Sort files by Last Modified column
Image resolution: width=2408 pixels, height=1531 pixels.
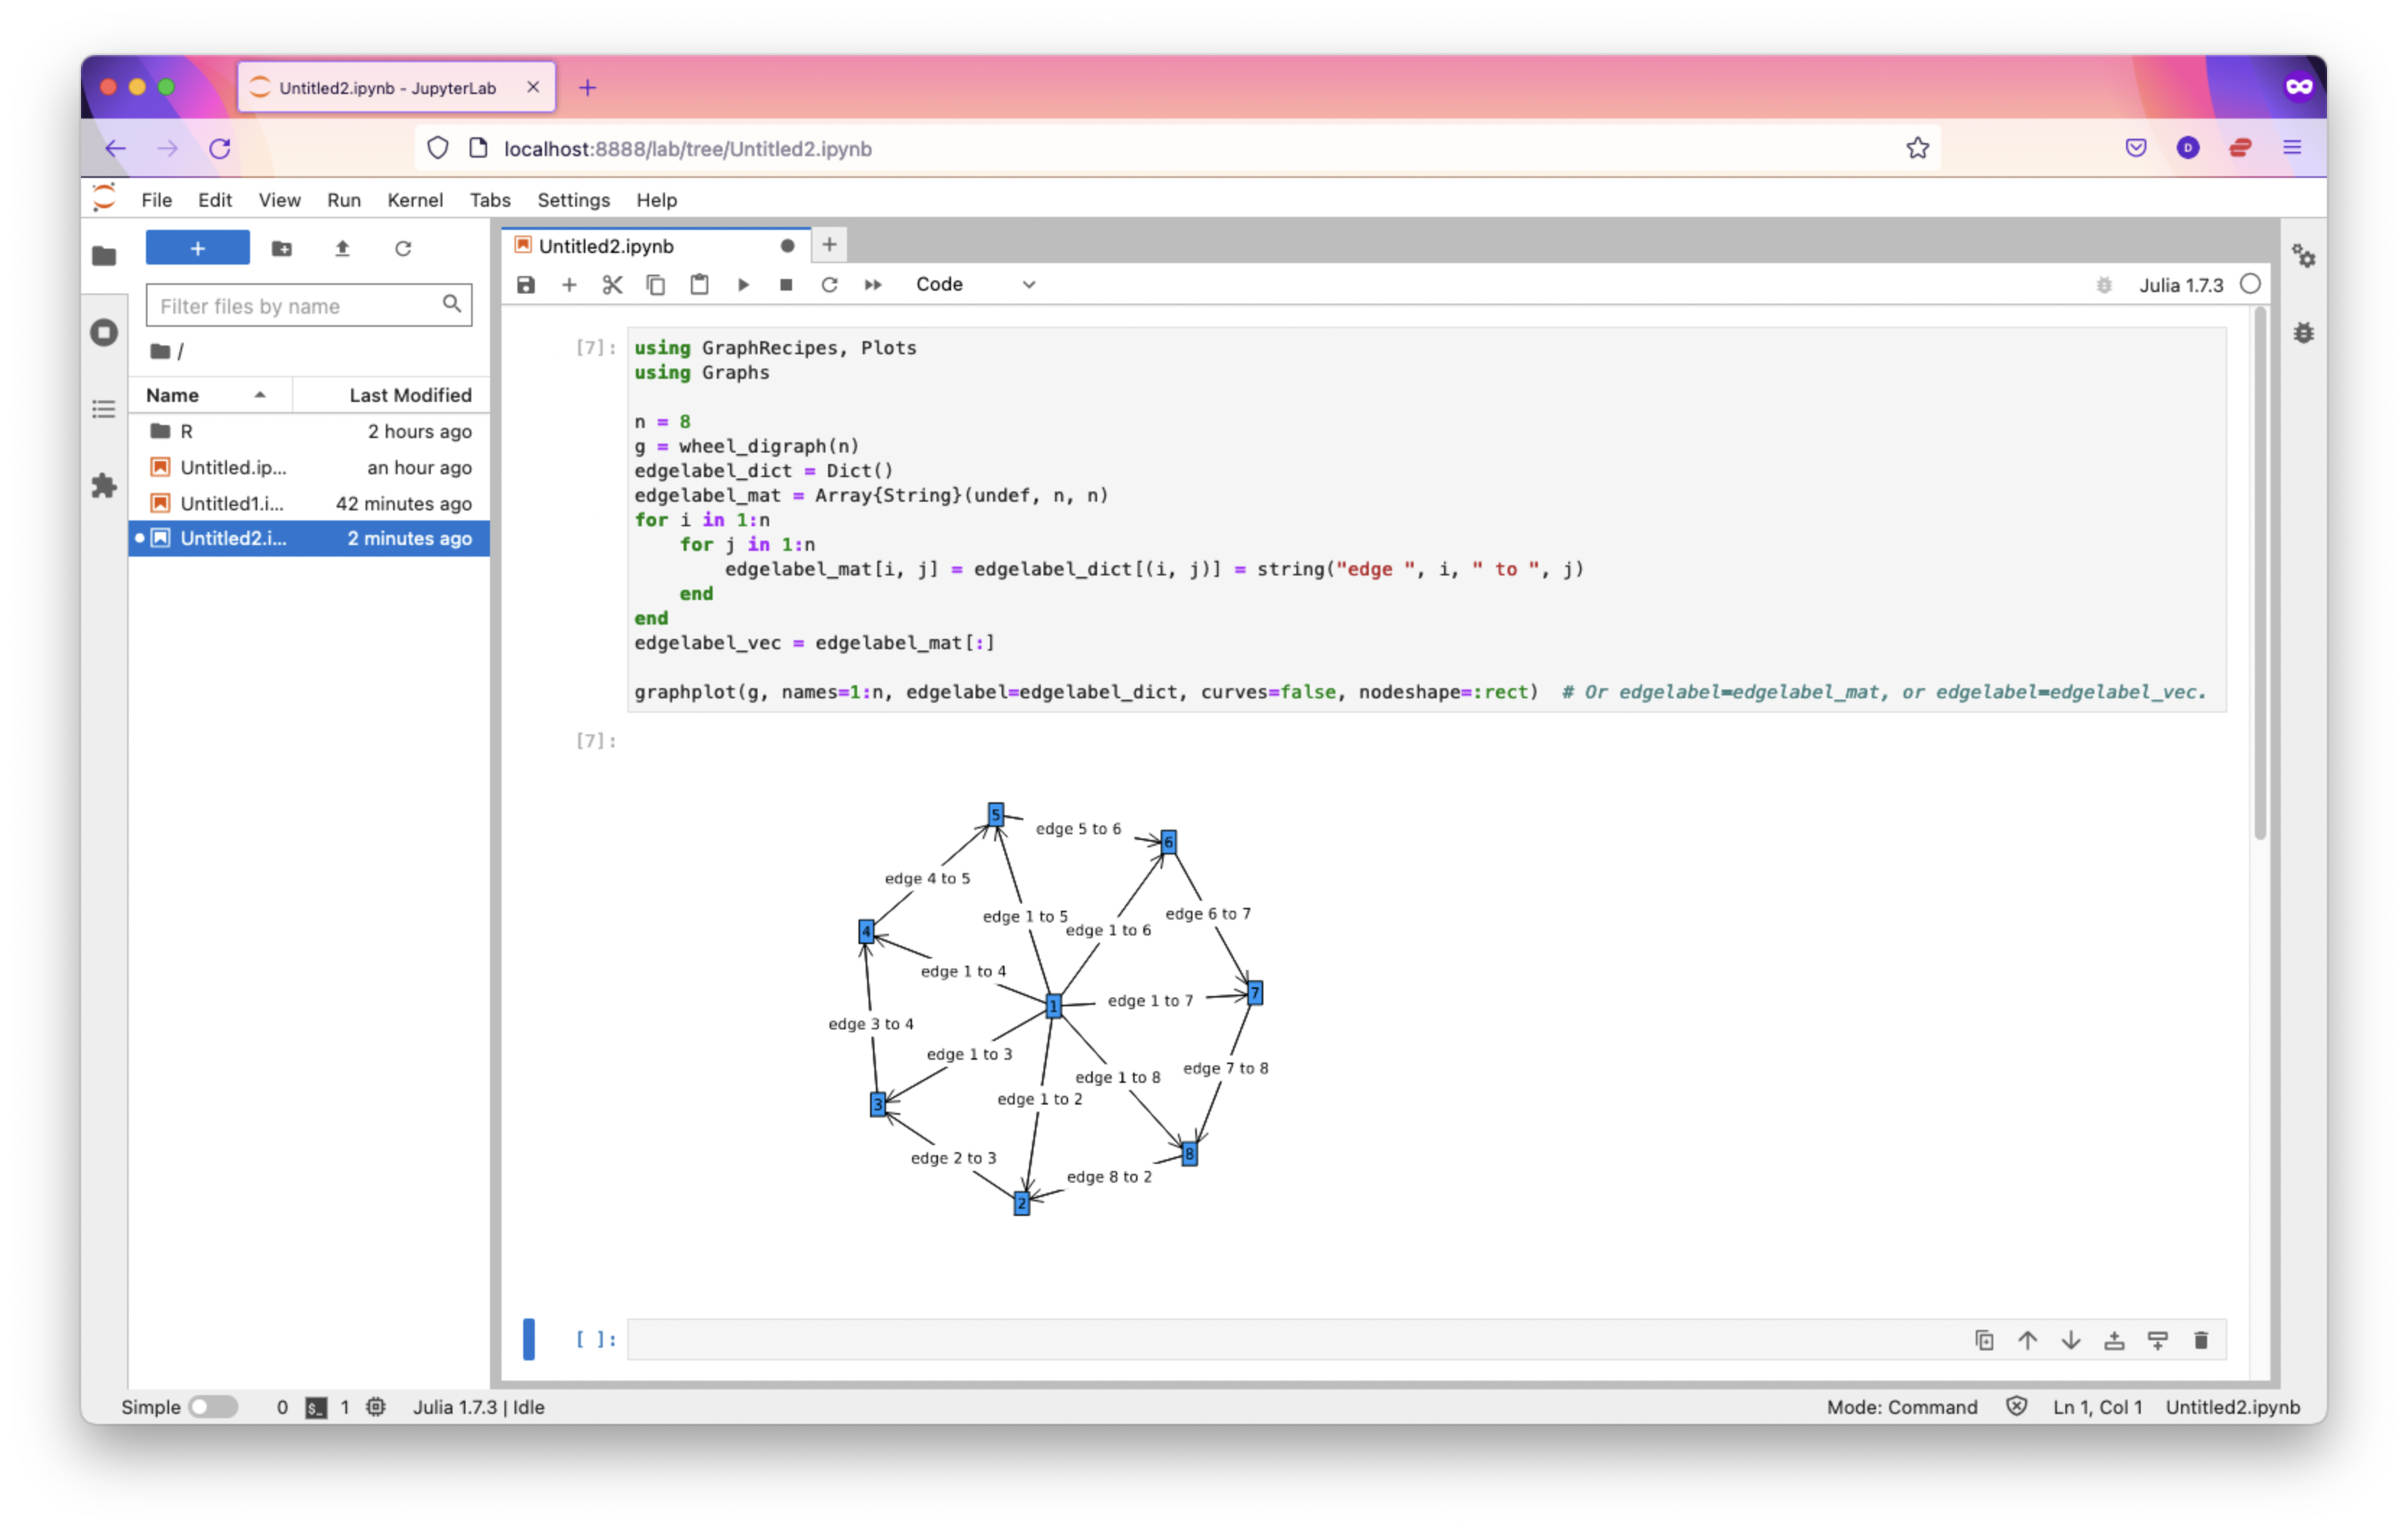[391, 395]
